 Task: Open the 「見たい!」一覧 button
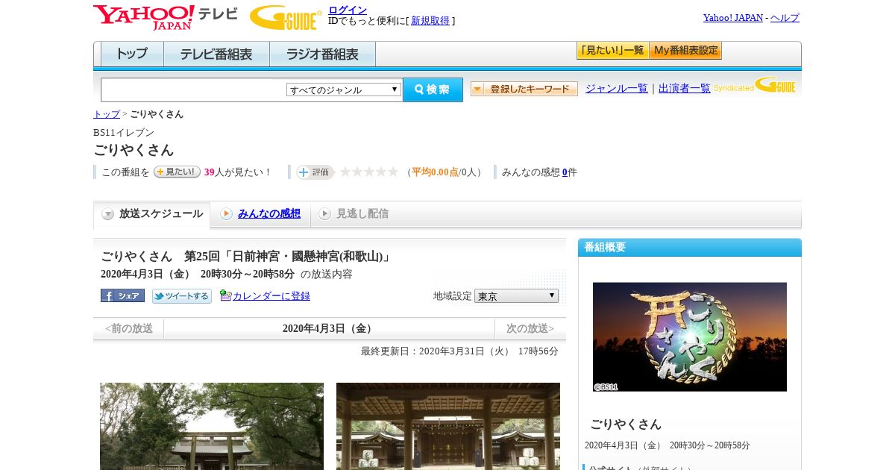(612, 51)
